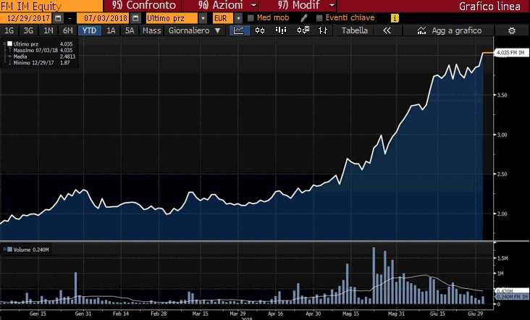Click the Volume legend color swatch
This screenshot has height=320, width=530.
(x=10, y=249)
